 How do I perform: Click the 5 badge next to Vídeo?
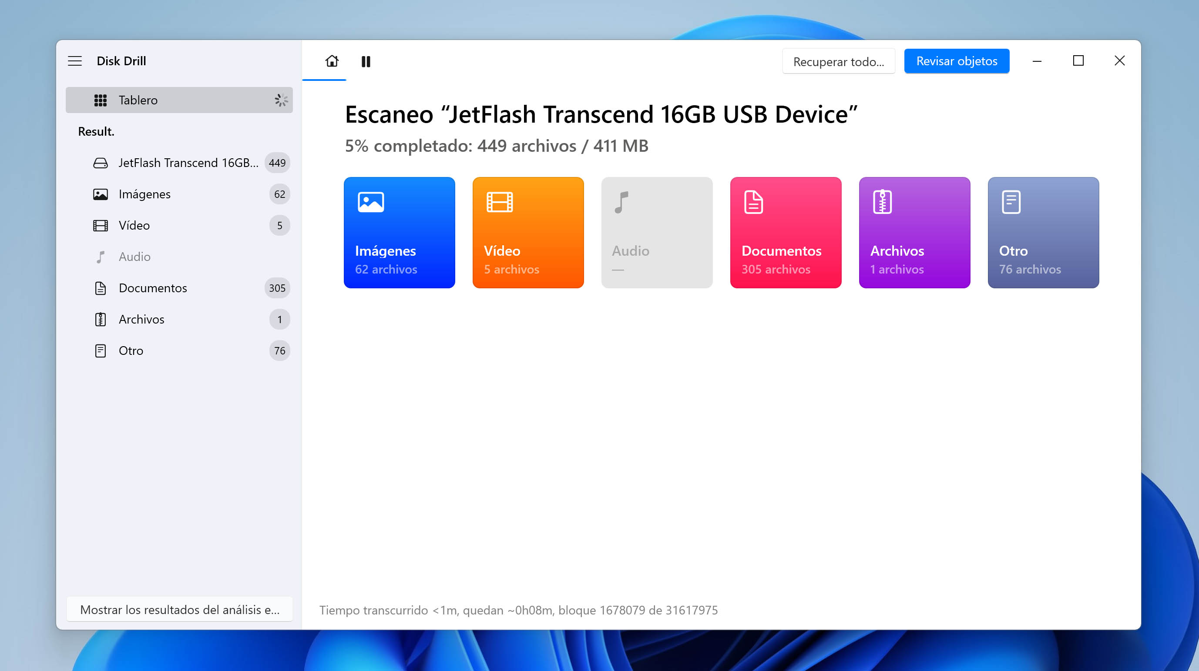[x=280, y=226]
